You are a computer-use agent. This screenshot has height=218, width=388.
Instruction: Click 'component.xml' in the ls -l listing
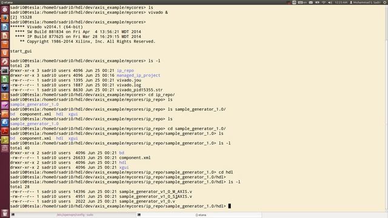(x=135, y=157)
